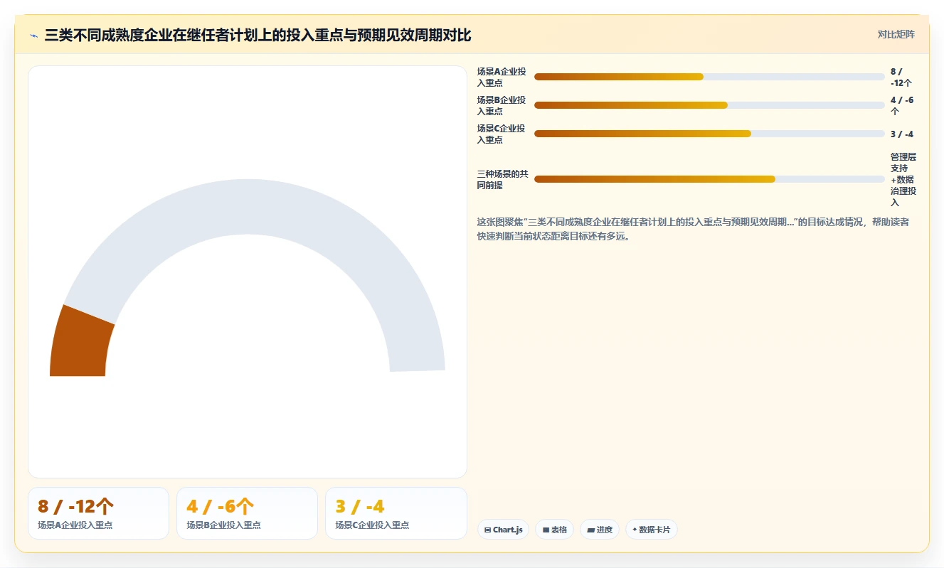This screenshot has width=944, height=568.
Task: Click the 表格 chip icon
Action: [x=546, y=530]
